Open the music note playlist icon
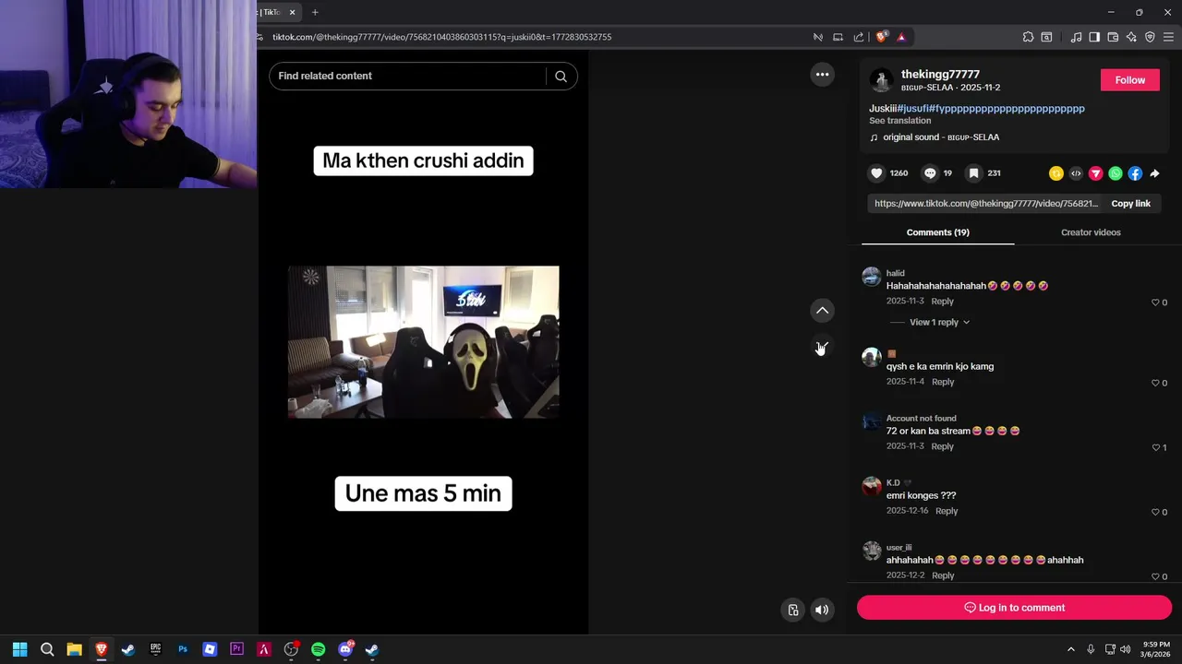 (x=1076, y=37)
